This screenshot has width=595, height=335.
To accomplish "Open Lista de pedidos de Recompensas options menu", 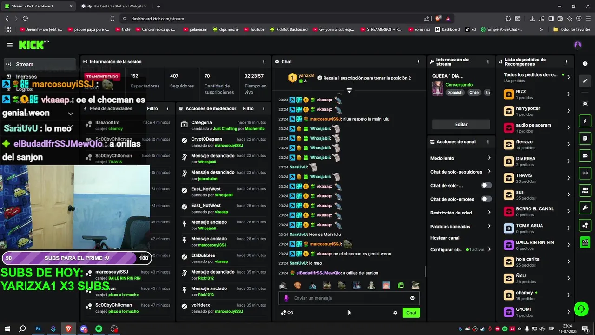I will [566, 62].
